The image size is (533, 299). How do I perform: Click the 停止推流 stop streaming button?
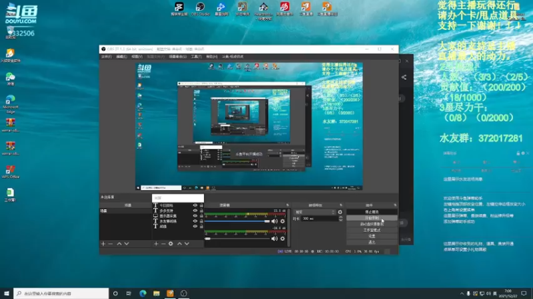(x=372, y=212)
